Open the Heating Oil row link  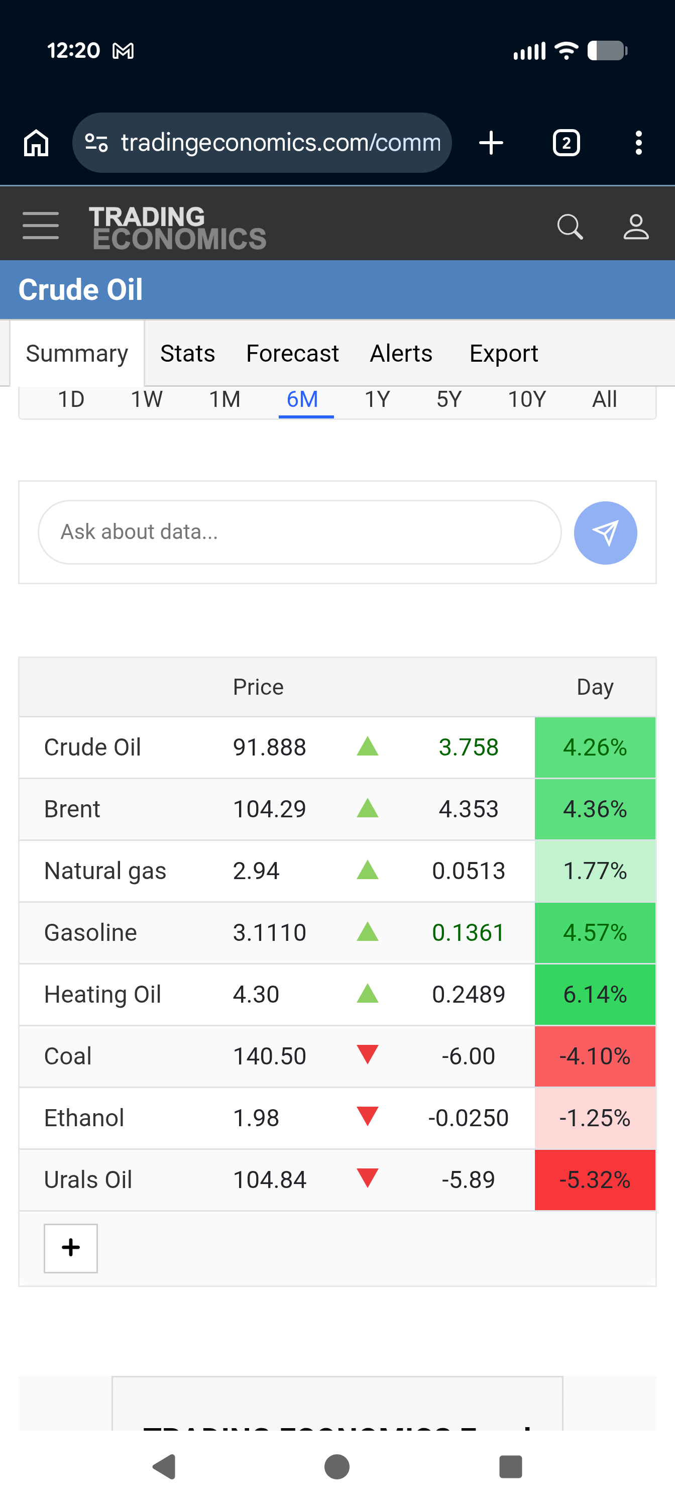[102, 994]
